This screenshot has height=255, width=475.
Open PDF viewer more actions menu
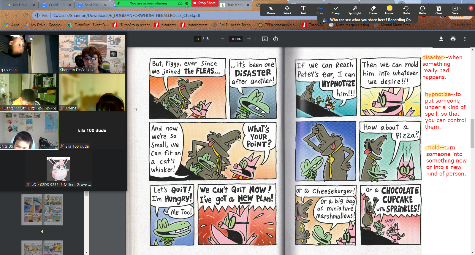click(465, 39)
